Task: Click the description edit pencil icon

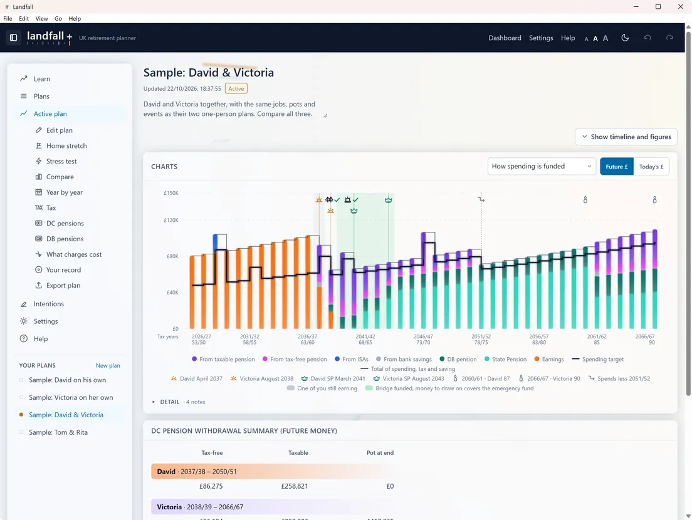Action: point(325,115)
